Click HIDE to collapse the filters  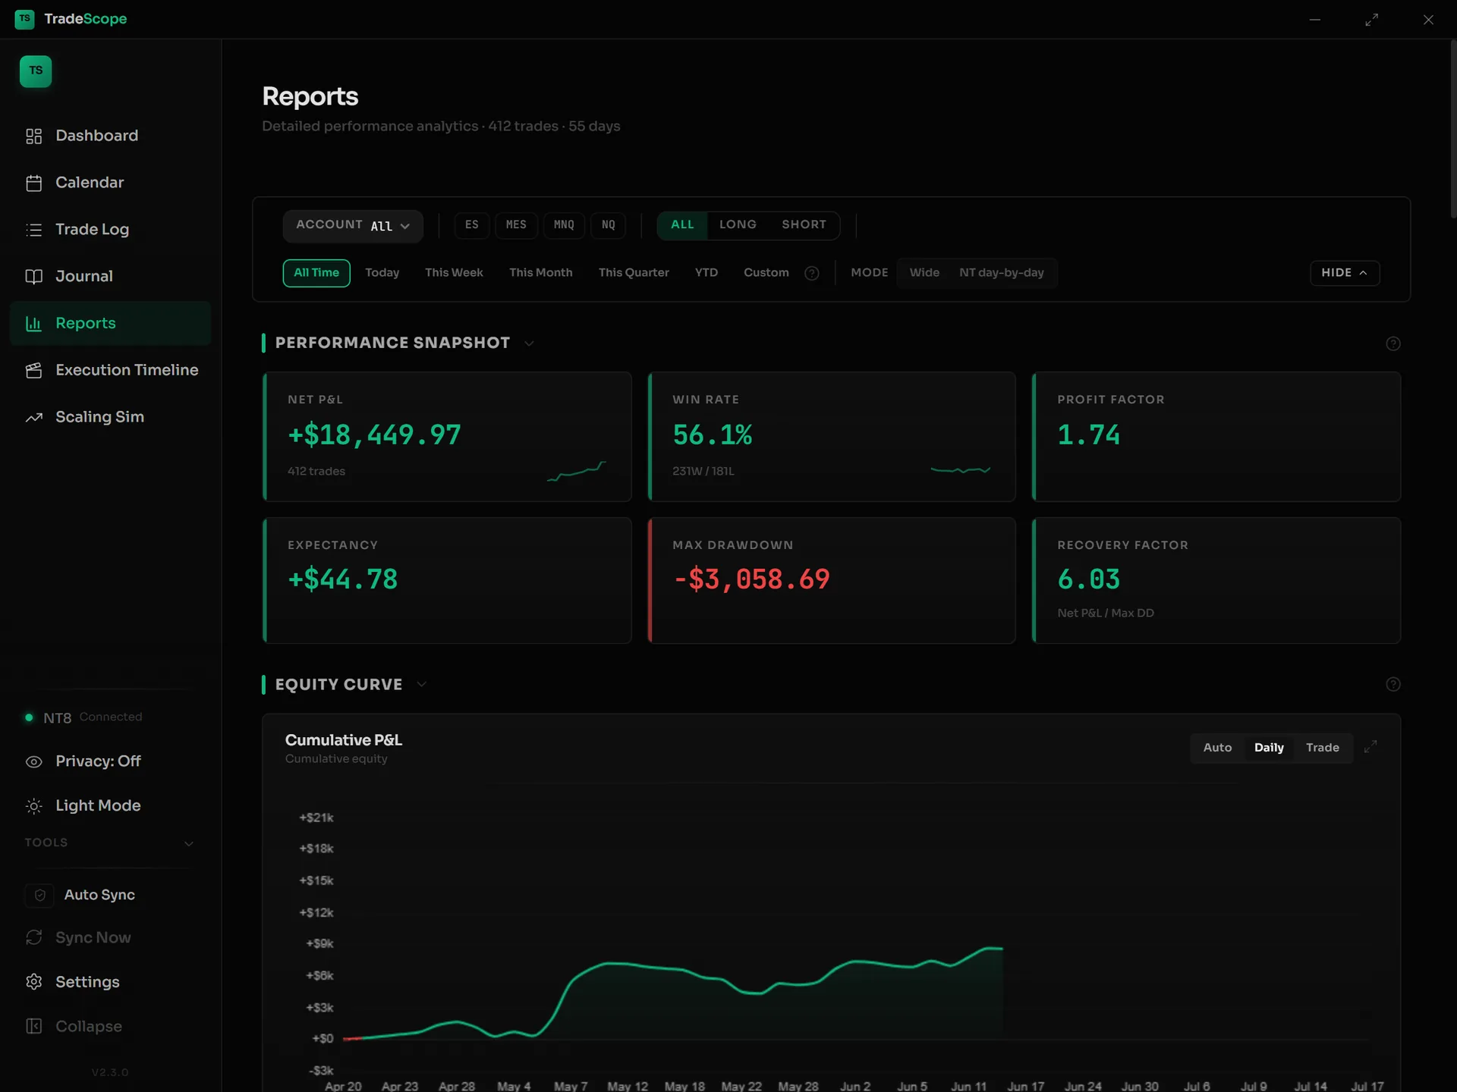pos(1344,273)
